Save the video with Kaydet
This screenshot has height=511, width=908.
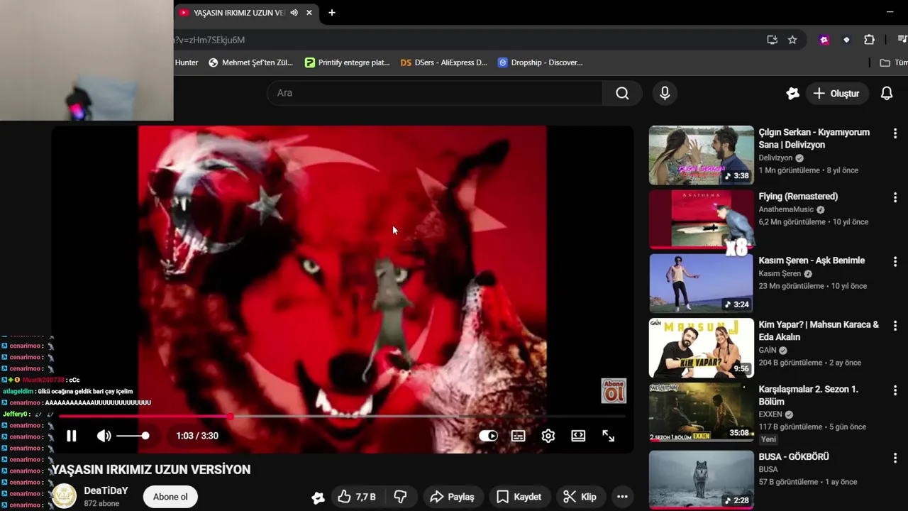pos(519,497)
